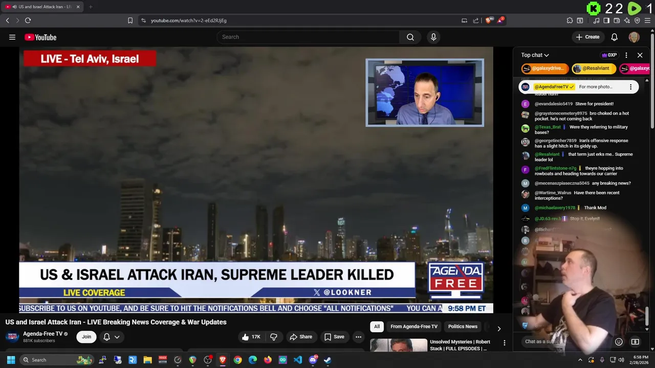Click the @Resalviant yellow chat chip
This screenshot has width=655, height=368.
[x=594, y=68]
